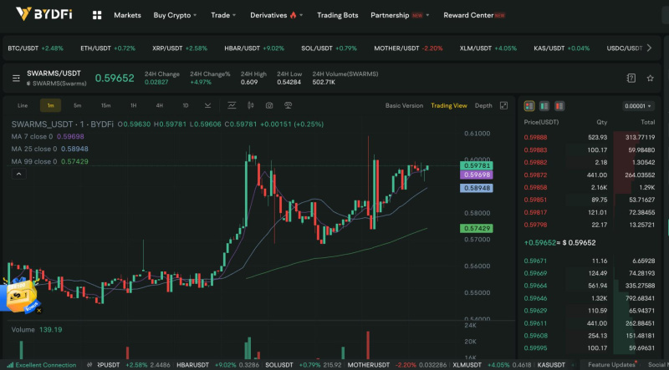Expand the Buy Crypto menu
Viewport: 669px width, 370px height.
pyautogui.click(x=176, y=15)
